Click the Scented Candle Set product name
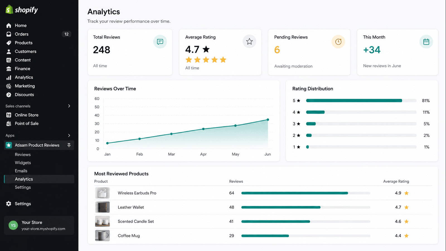The height and width of the screenshot is (251, 446). 136,221
